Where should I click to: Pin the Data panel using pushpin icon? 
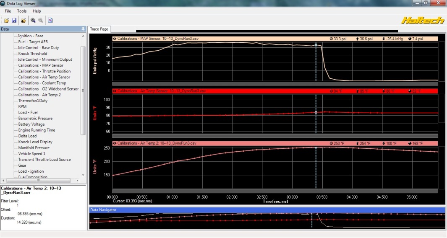point(83,29)
